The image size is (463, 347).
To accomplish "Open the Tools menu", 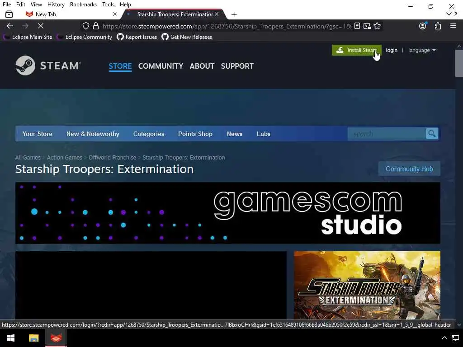I will pos(108,5).
